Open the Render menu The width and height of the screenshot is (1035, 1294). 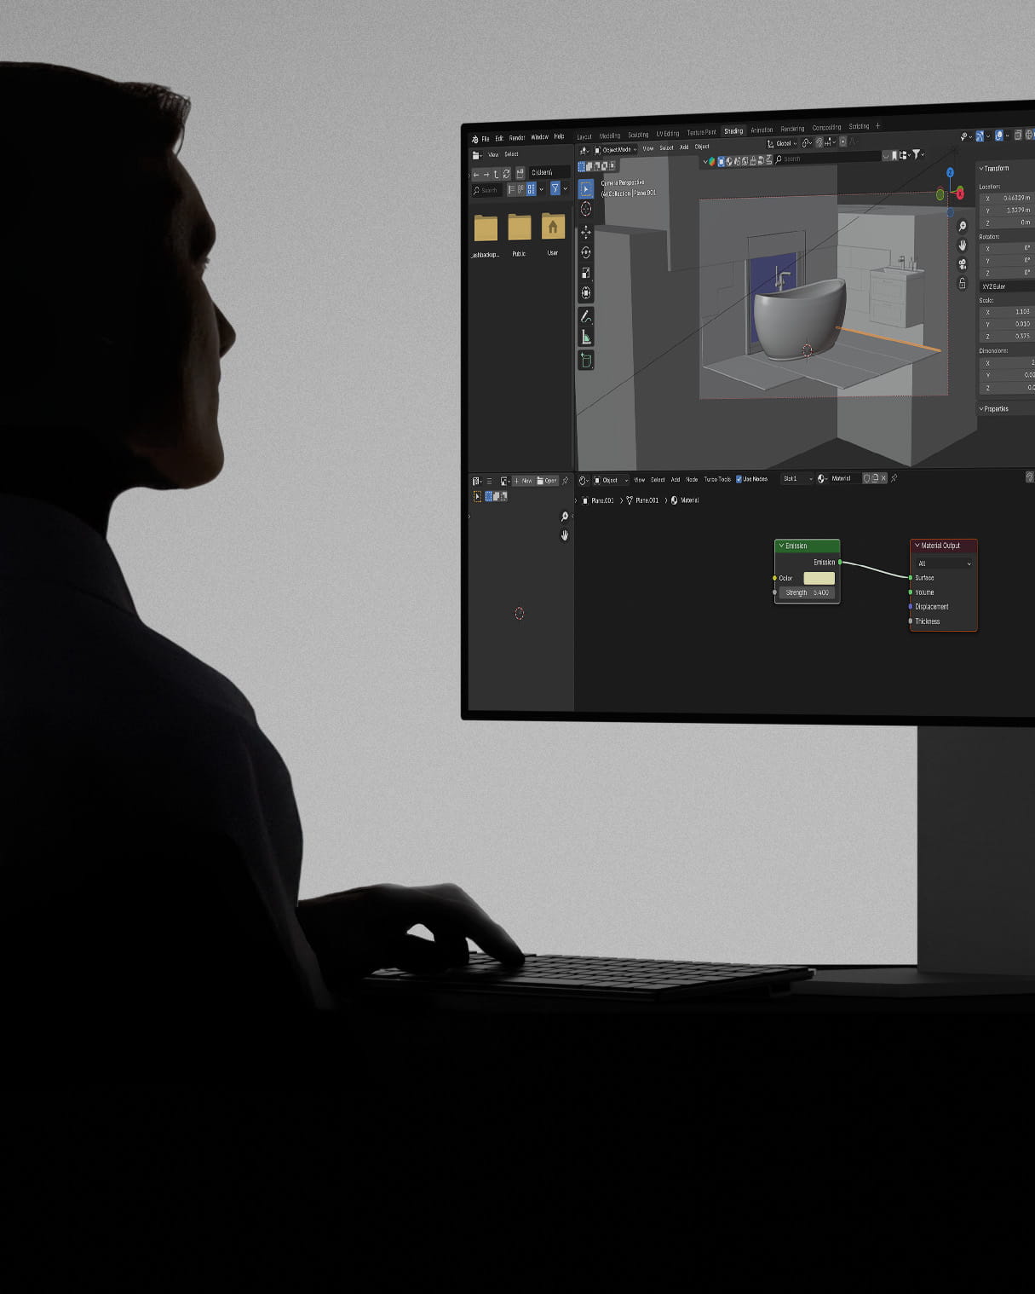[516, 138]
